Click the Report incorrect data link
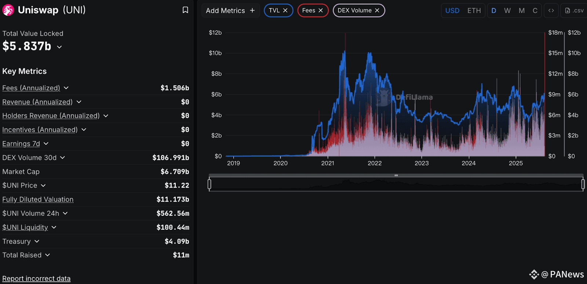 click(x=36, y=279)
